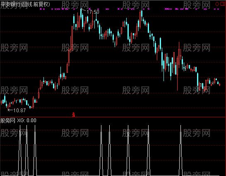Click the chart title 平安银行(日线.前复权)
Screen dimensions: 226x176
click(x=25, y=4)
